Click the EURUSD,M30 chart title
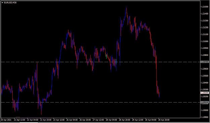Image resolution: width=210 pixels, height=123 pixels. coord(10,3)
